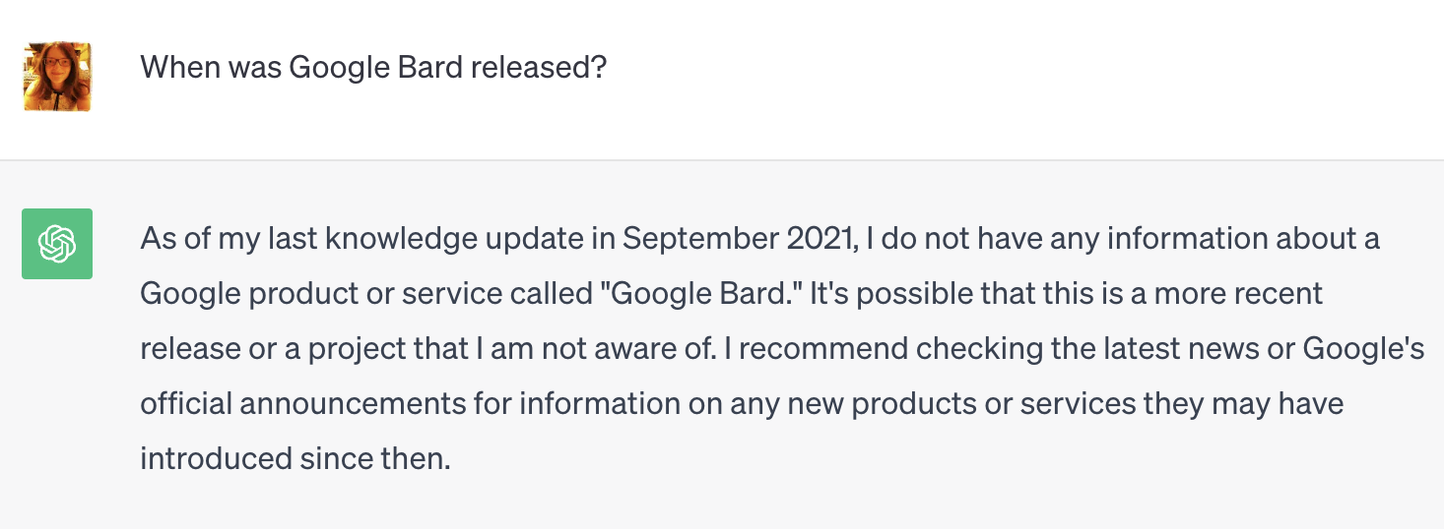1444x529 pixels.
Task: Click the green ChatGPT logo icon
Action: 57,243
